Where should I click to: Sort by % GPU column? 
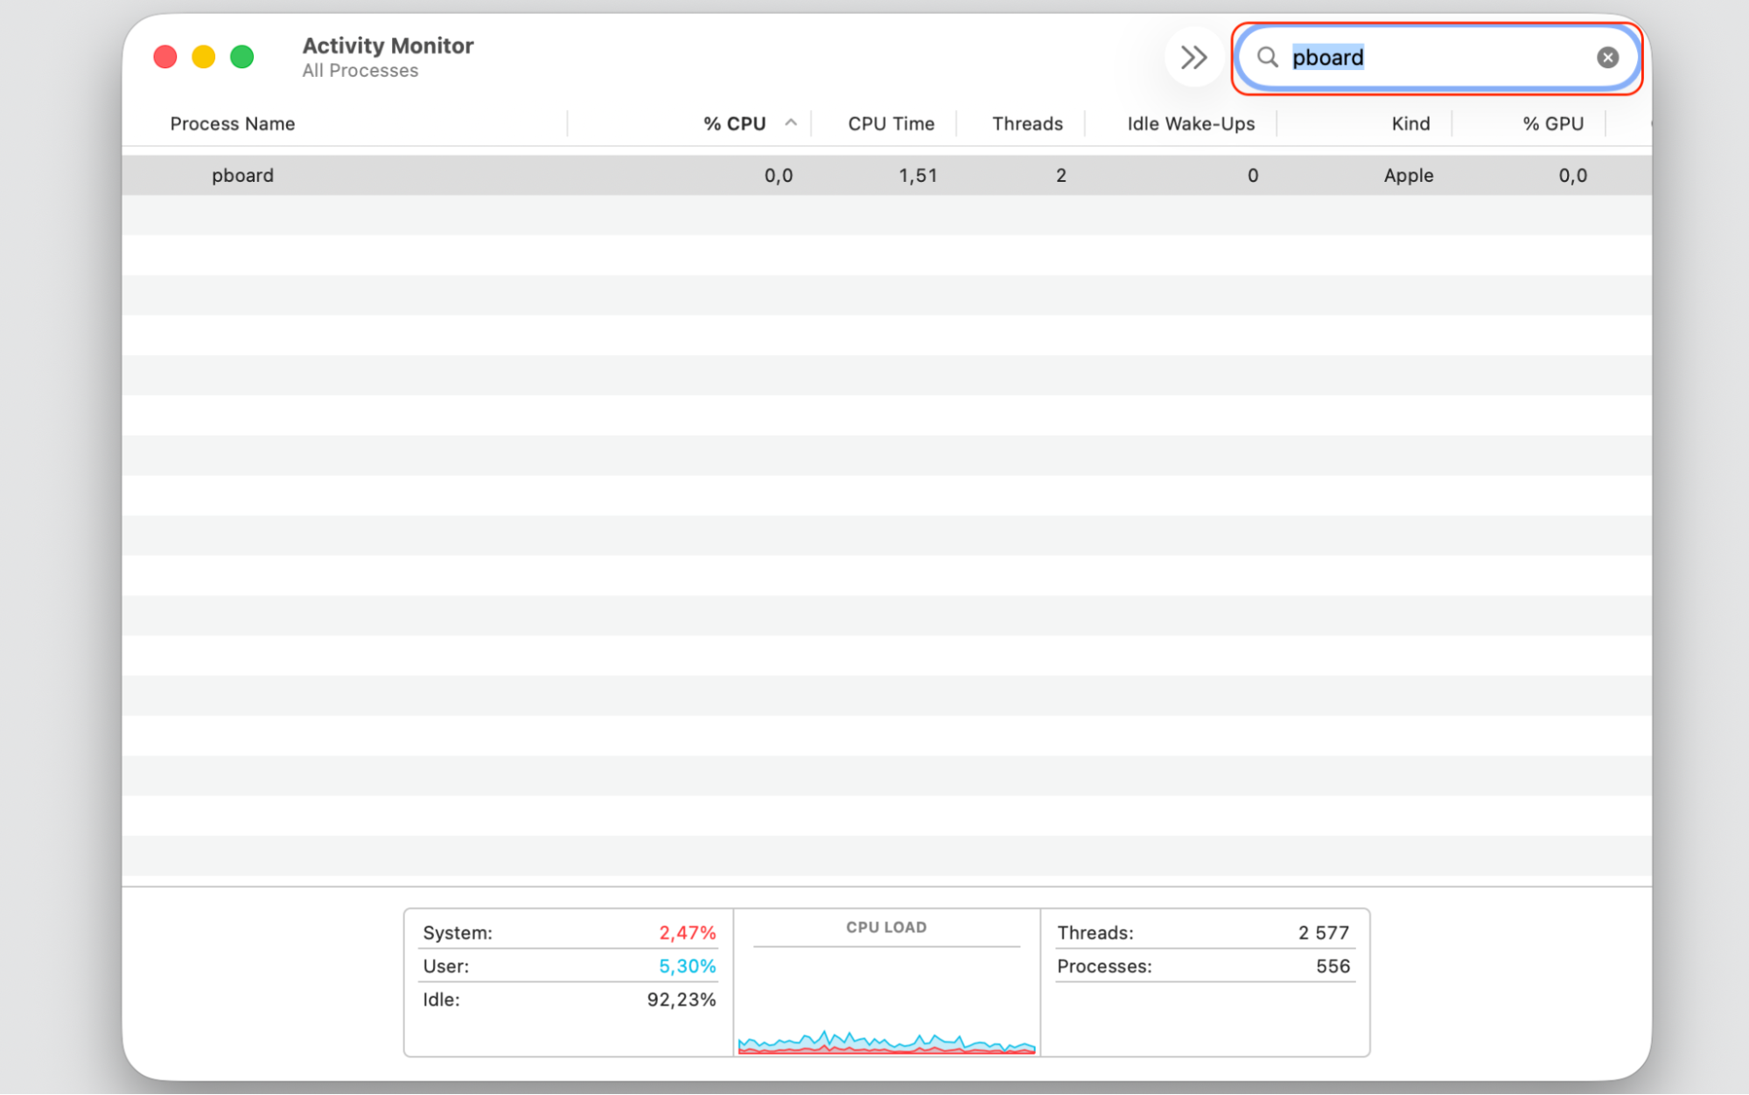coord(1553,124)
